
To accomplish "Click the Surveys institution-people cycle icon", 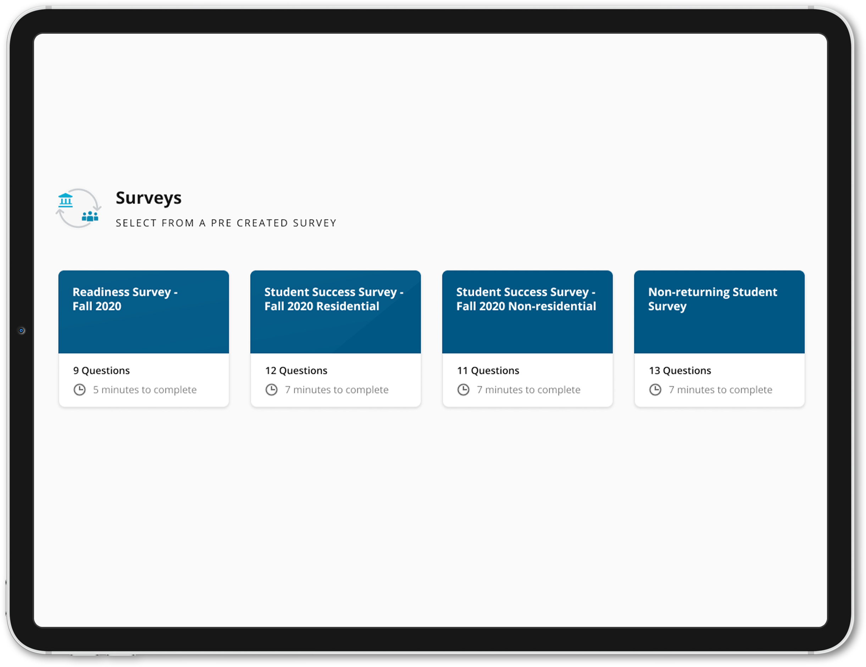I will [78, 208].
